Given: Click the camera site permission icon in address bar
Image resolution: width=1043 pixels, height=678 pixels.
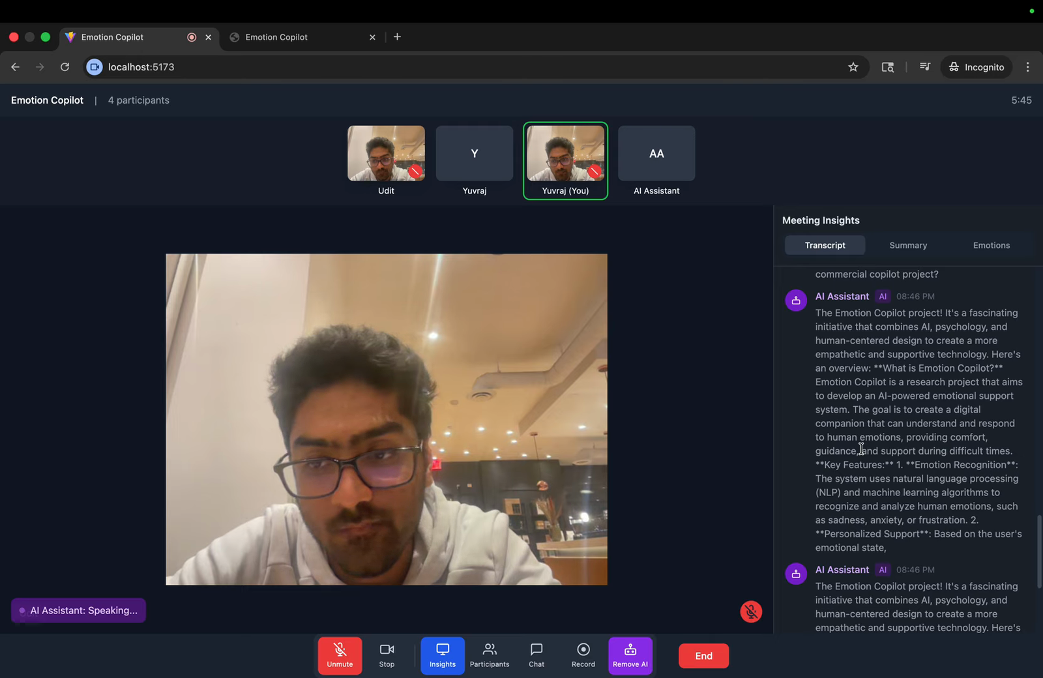Looking at the screenshot, I should click(x=95, y=67).
